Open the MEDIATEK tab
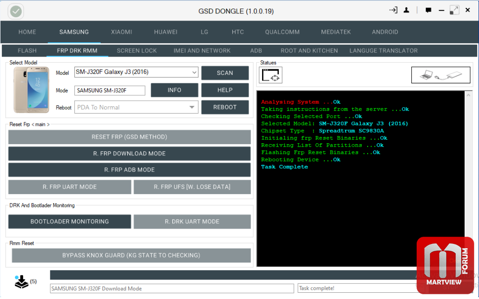 [335, 32]
